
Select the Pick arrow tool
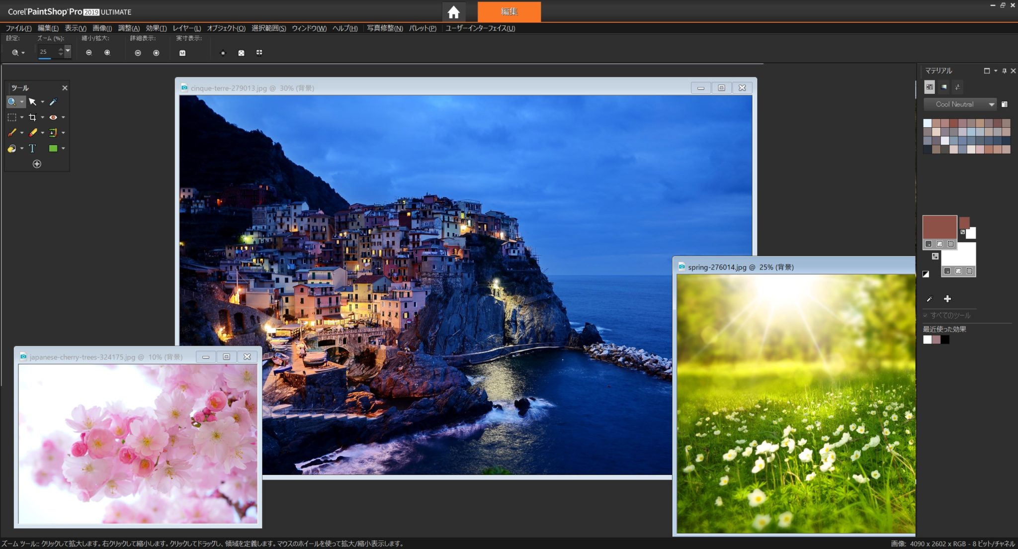[x=33, y=102]
